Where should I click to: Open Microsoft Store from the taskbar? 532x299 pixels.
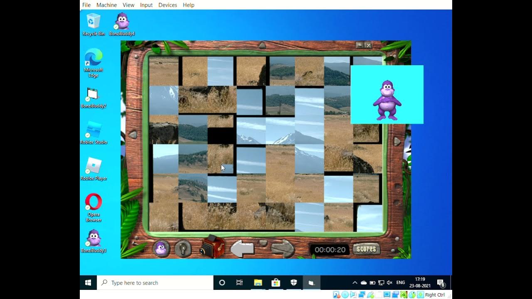click(x=276, y=282)
